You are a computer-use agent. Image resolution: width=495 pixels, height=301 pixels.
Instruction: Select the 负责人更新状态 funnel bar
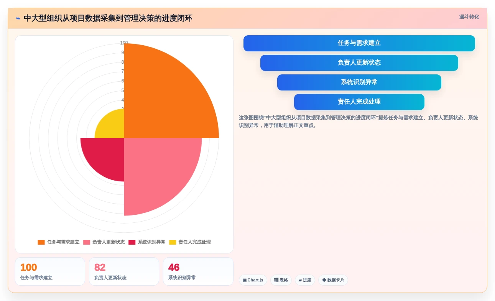point(359,63)
